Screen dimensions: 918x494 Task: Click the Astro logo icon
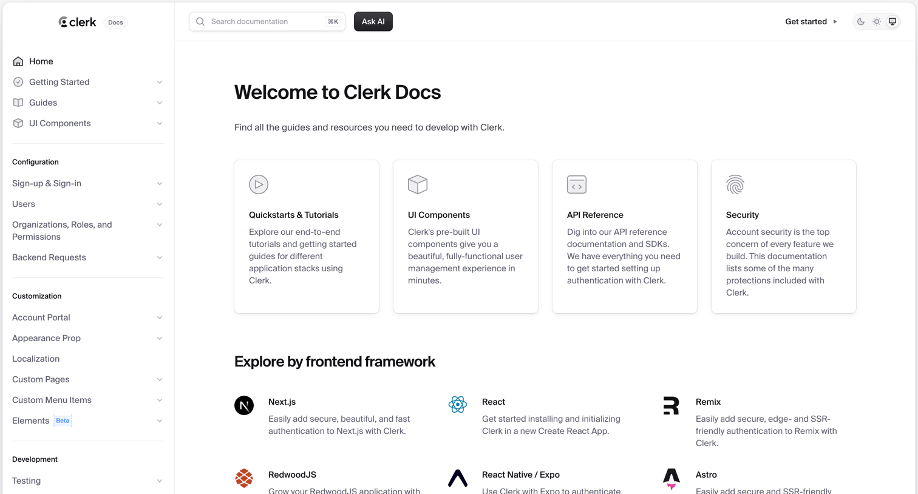[671, 479]
